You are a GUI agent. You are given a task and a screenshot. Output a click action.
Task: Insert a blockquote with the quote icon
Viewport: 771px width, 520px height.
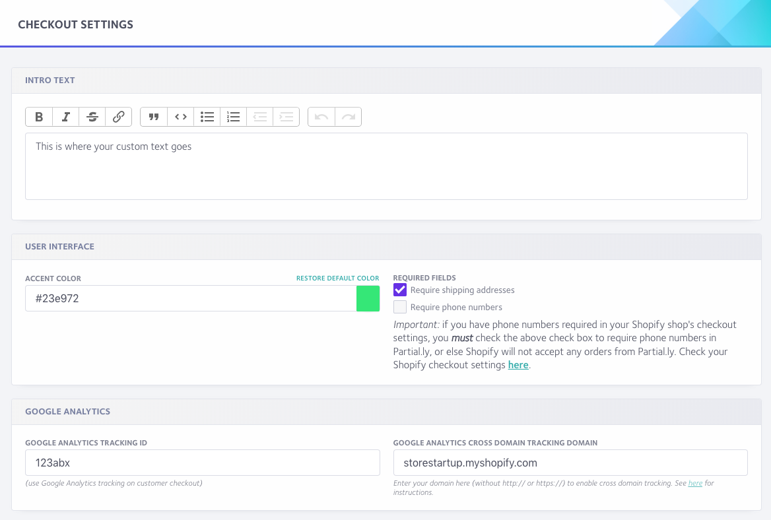(x=154, y=117)
